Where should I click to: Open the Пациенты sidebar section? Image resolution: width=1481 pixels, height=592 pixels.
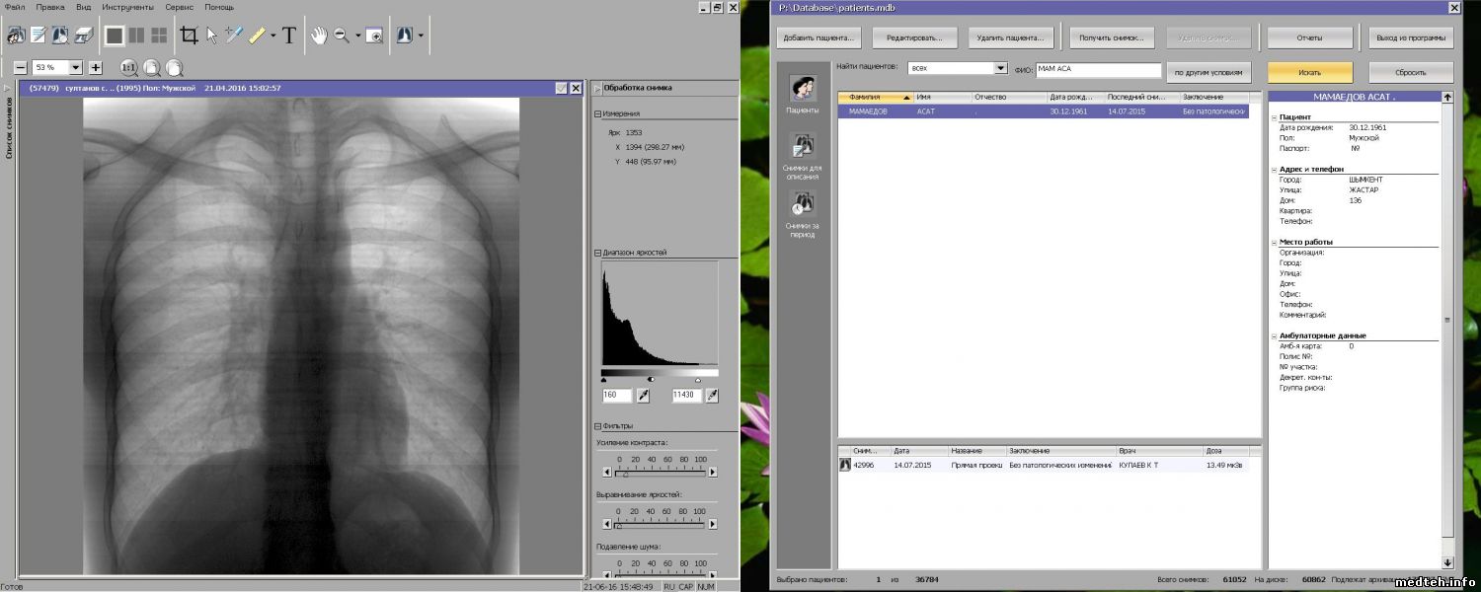pyautogui.click(x=802, y=94)
